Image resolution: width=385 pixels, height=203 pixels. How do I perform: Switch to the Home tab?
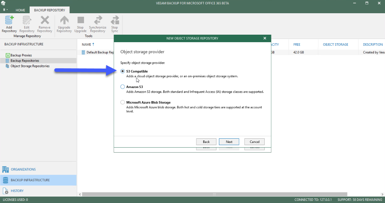coord(20,10)
